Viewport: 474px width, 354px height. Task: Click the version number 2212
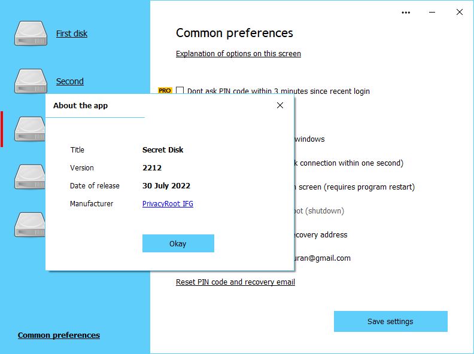[152, 167]
